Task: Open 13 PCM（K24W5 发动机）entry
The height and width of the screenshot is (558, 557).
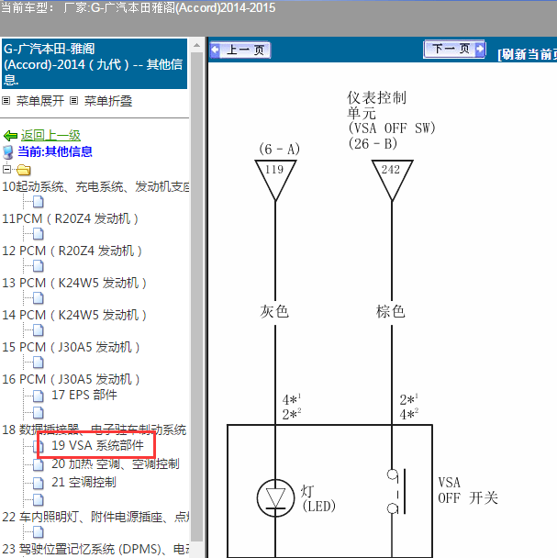Action: [74, 283]
